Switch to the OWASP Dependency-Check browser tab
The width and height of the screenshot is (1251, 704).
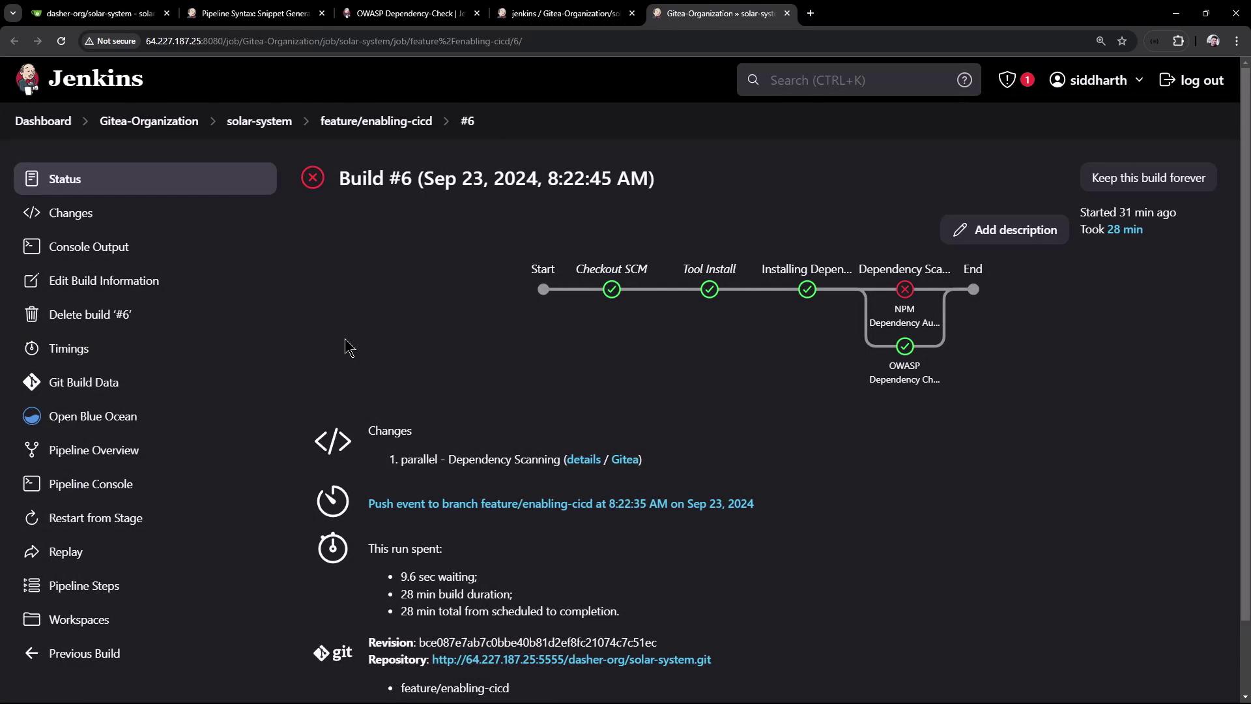pyautogui.click(x=410, y=13)
